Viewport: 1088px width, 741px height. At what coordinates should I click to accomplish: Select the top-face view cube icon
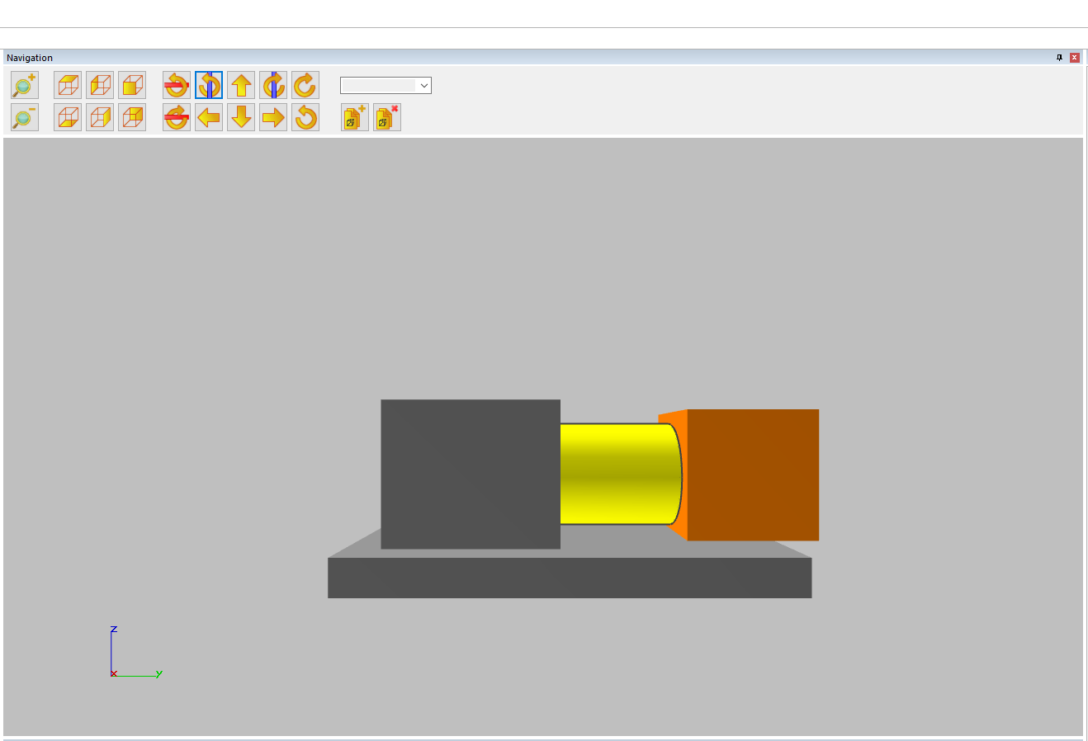[x=68, y=85]
